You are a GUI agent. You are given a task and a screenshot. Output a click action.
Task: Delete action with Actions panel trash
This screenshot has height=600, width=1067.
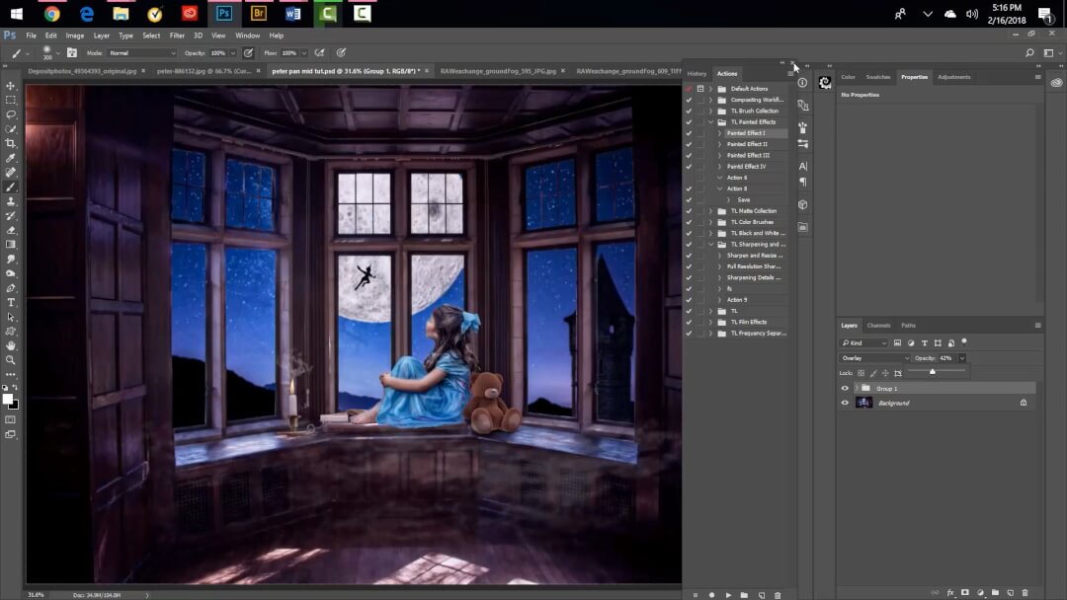click(x=778, y=595)
